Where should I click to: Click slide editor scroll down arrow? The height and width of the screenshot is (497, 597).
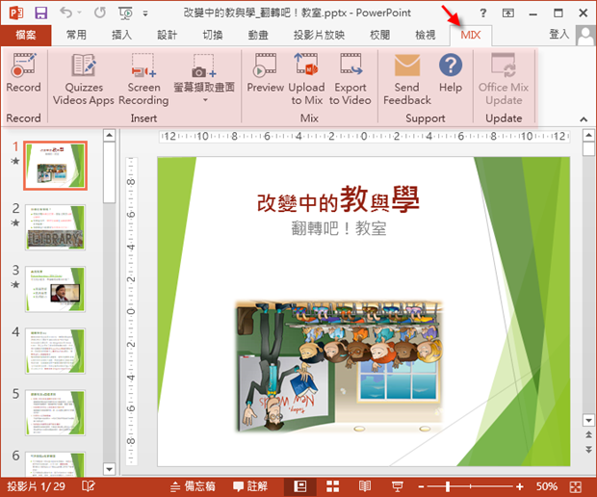click(588, 421)
